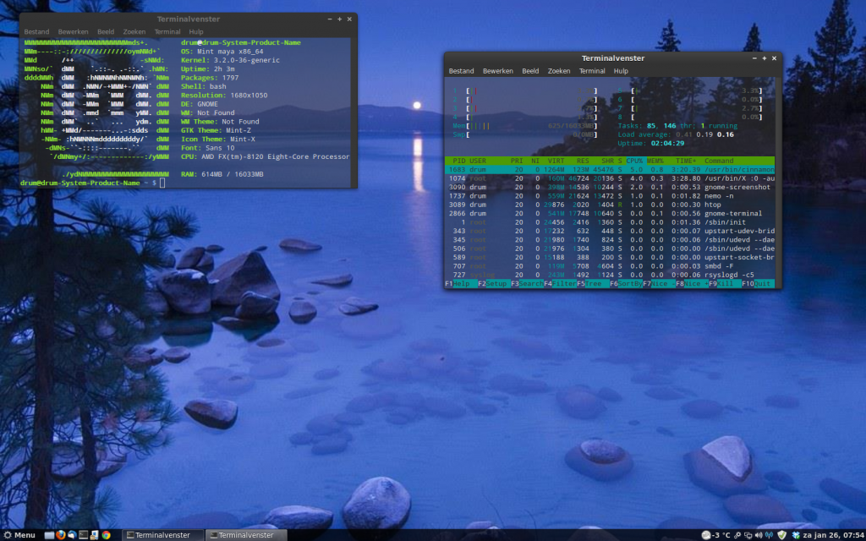This screenshot has height=541, width=866.
Task: Select the gnome-screenshot process row in htop
Action: (609, 187)
